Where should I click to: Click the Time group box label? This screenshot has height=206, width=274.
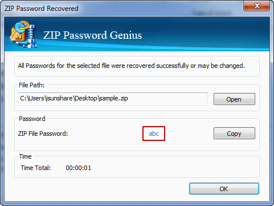pyautogui.click(x=25, y=156)
